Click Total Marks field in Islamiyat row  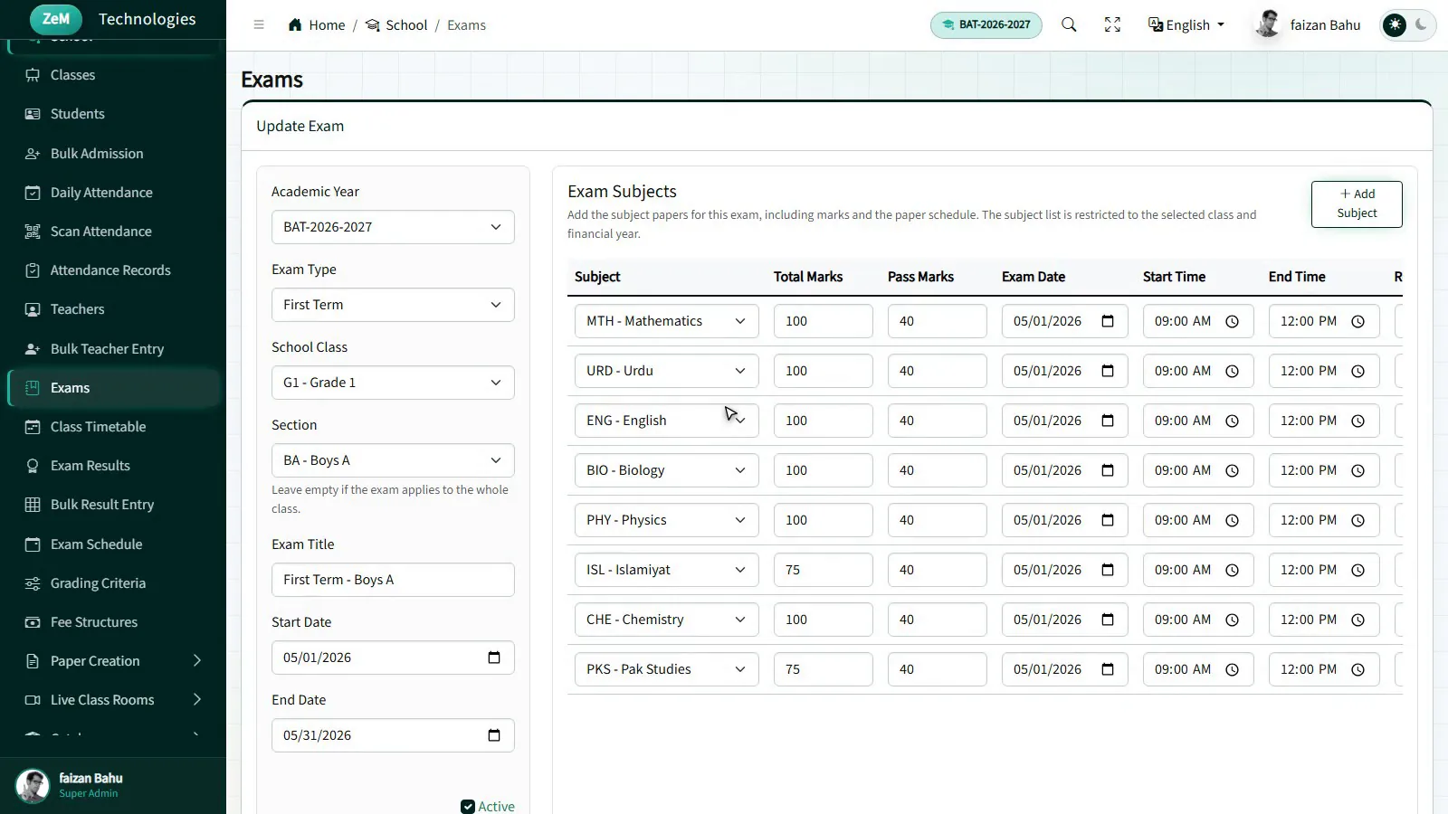click(823, 570)
